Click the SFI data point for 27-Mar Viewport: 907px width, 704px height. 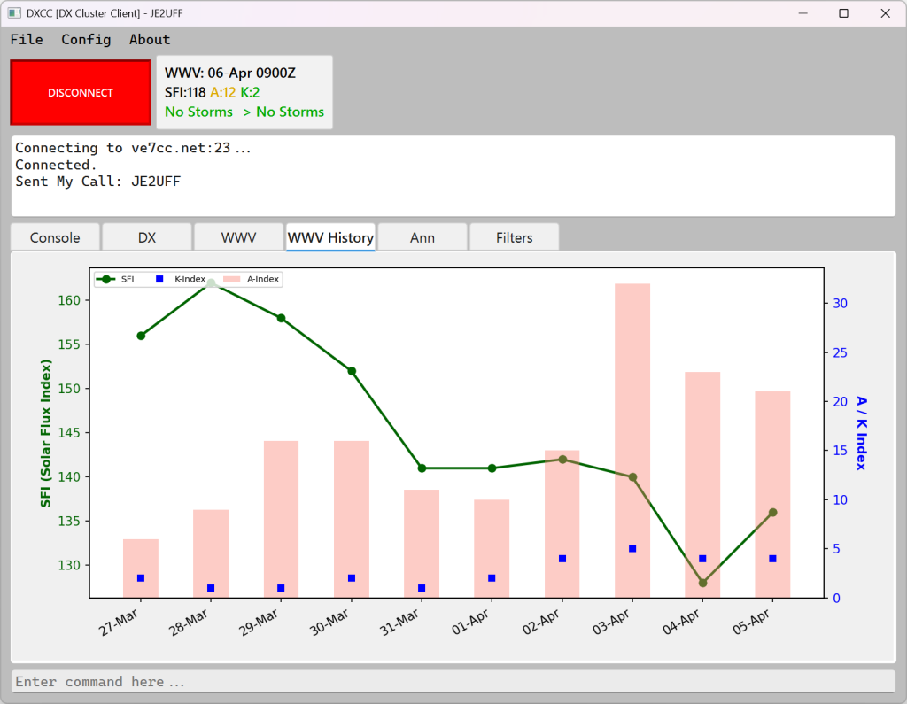click(141, 336)
